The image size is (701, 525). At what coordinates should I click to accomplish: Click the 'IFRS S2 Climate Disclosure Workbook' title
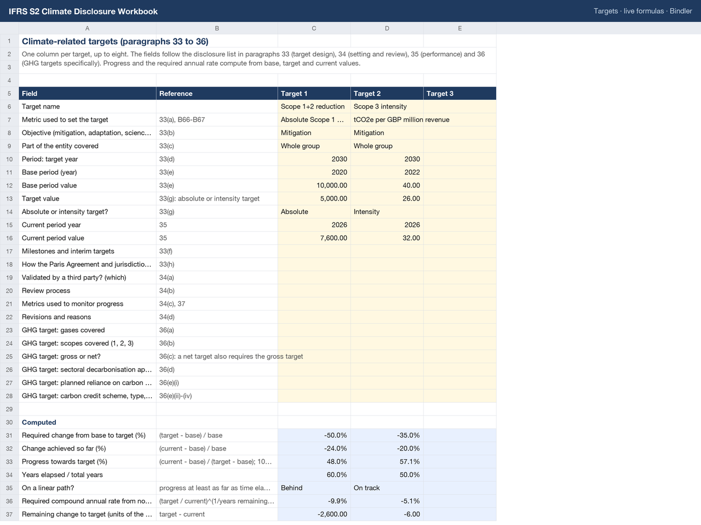(83, 12)
